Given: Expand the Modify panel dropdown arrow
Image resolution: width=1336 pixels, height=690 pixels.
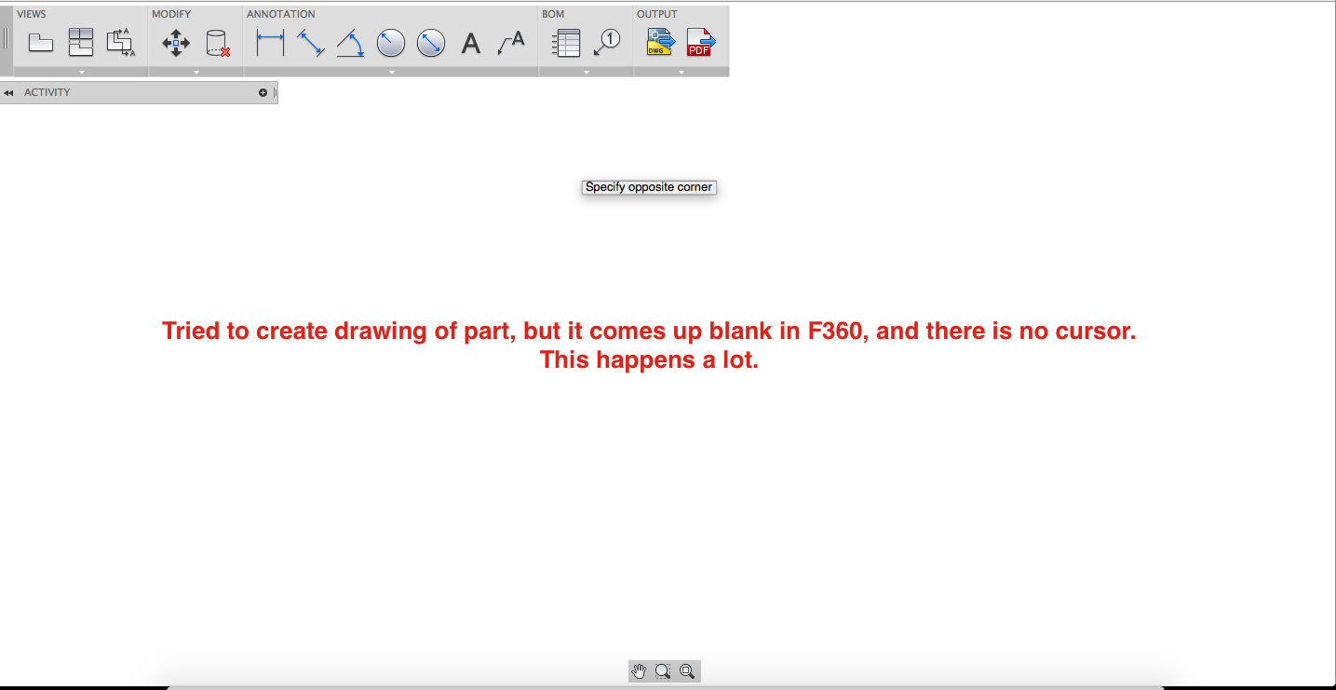Looking at the screenshot, I should (x=196, y=72).
